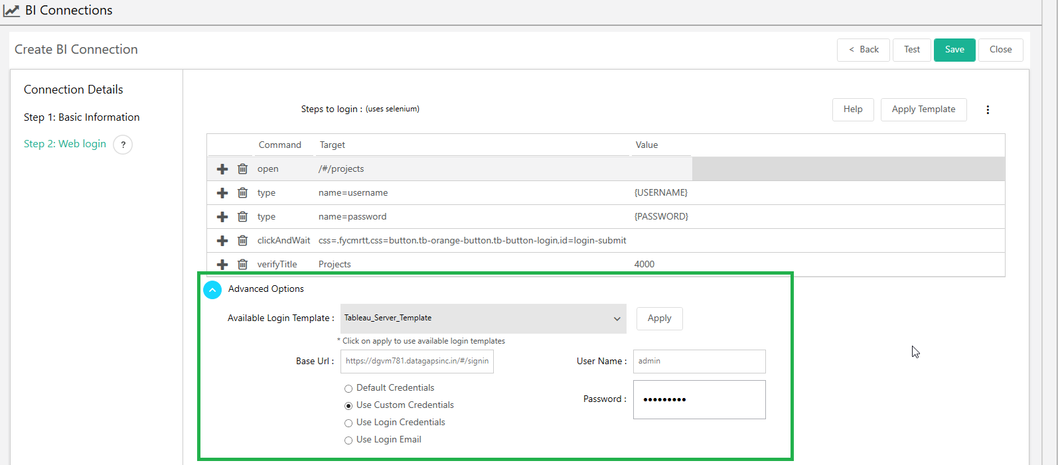Click trash icon for name=password row
The height and width of the screenshot is (465, 1058).
(243, 217)
